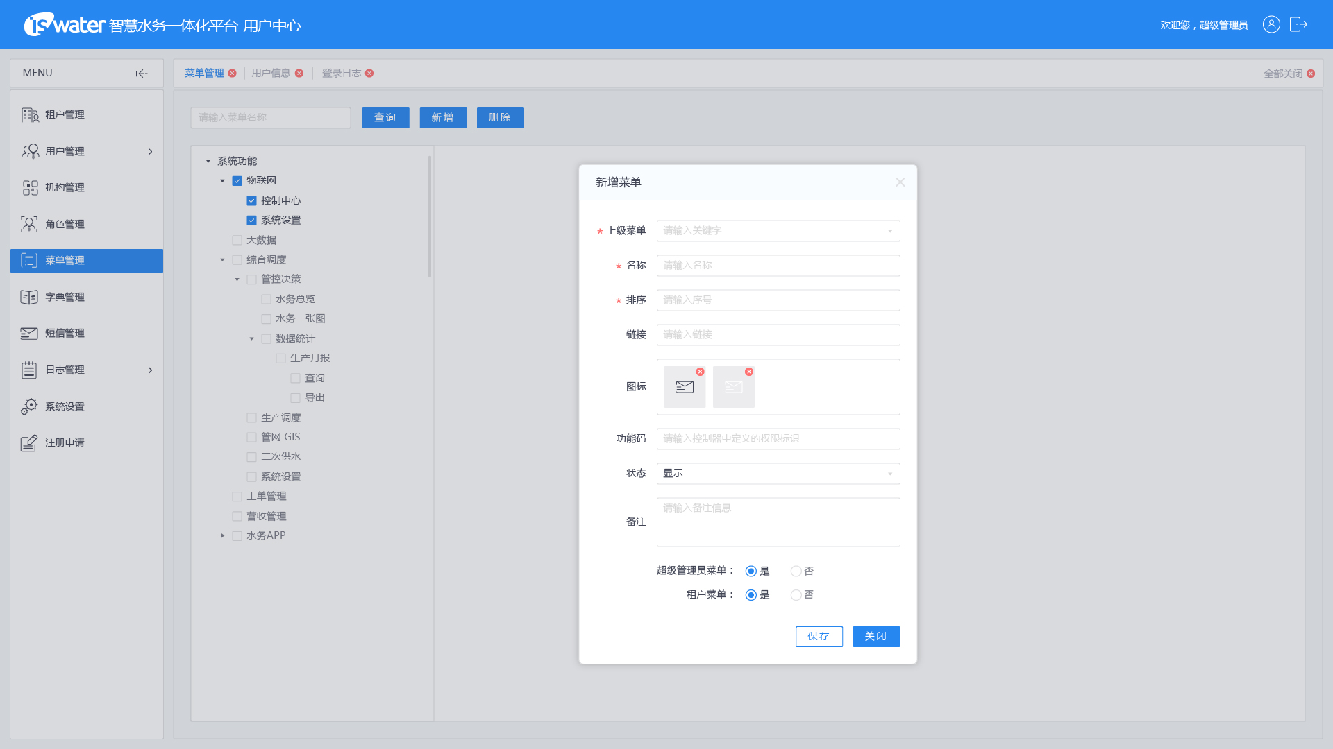Open 角色管理 in sidebar menu
Image resolution: width=1333 pixels, height=749 pixels.
[87, 225]
